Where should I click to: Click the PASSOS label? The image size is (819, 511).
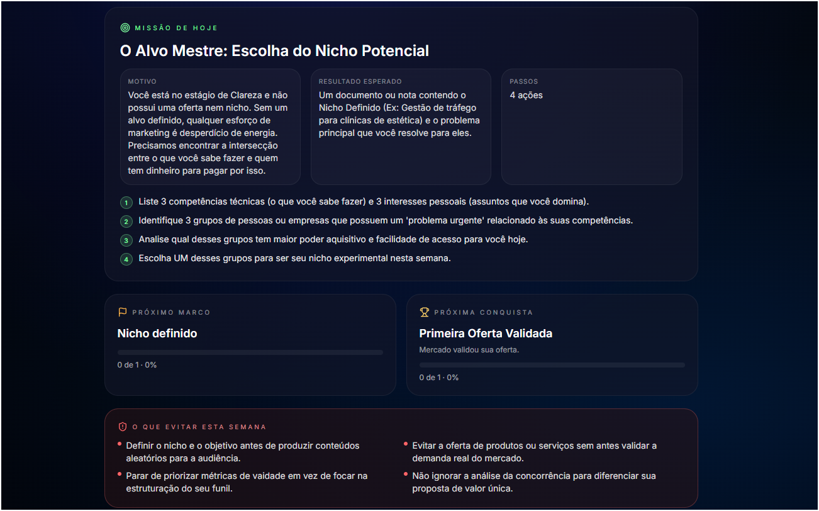coord(524,82)
